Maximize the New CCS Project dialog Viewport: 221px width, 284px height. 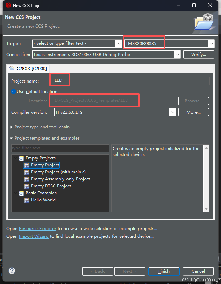[194, 5]
